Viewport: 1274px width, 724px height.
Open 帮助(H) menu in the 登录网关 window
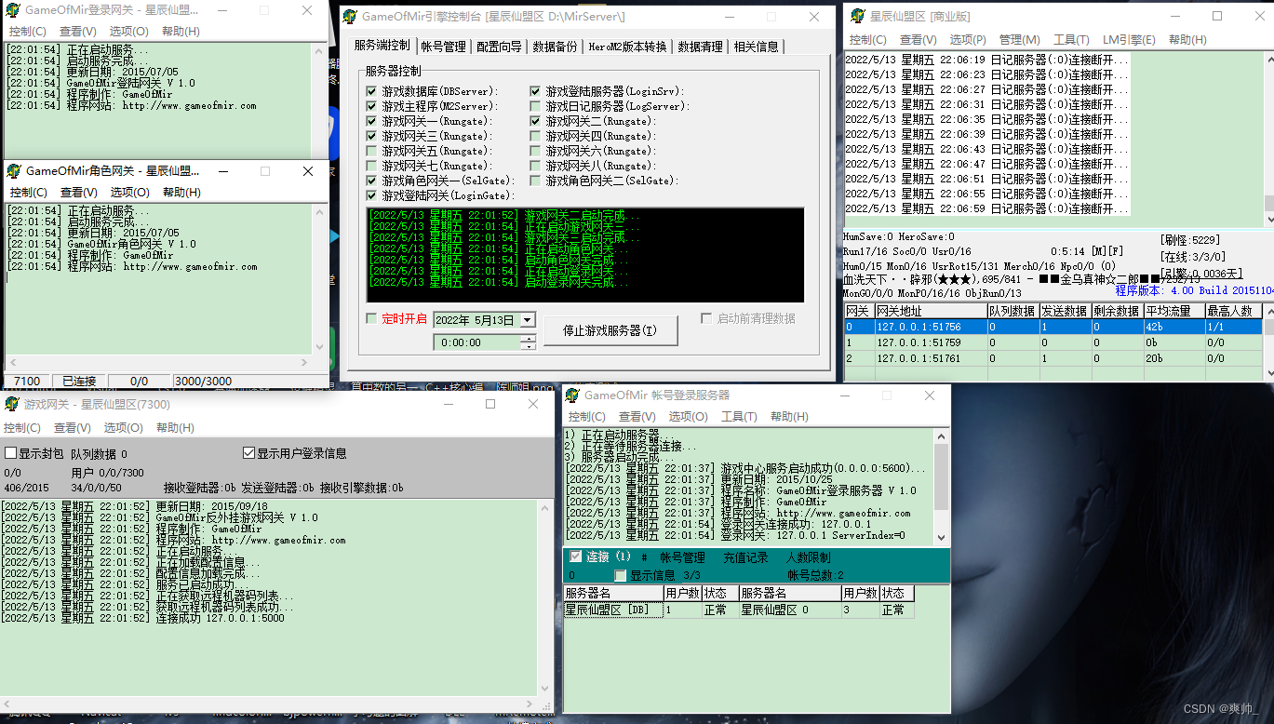click(x=181, y=31)
